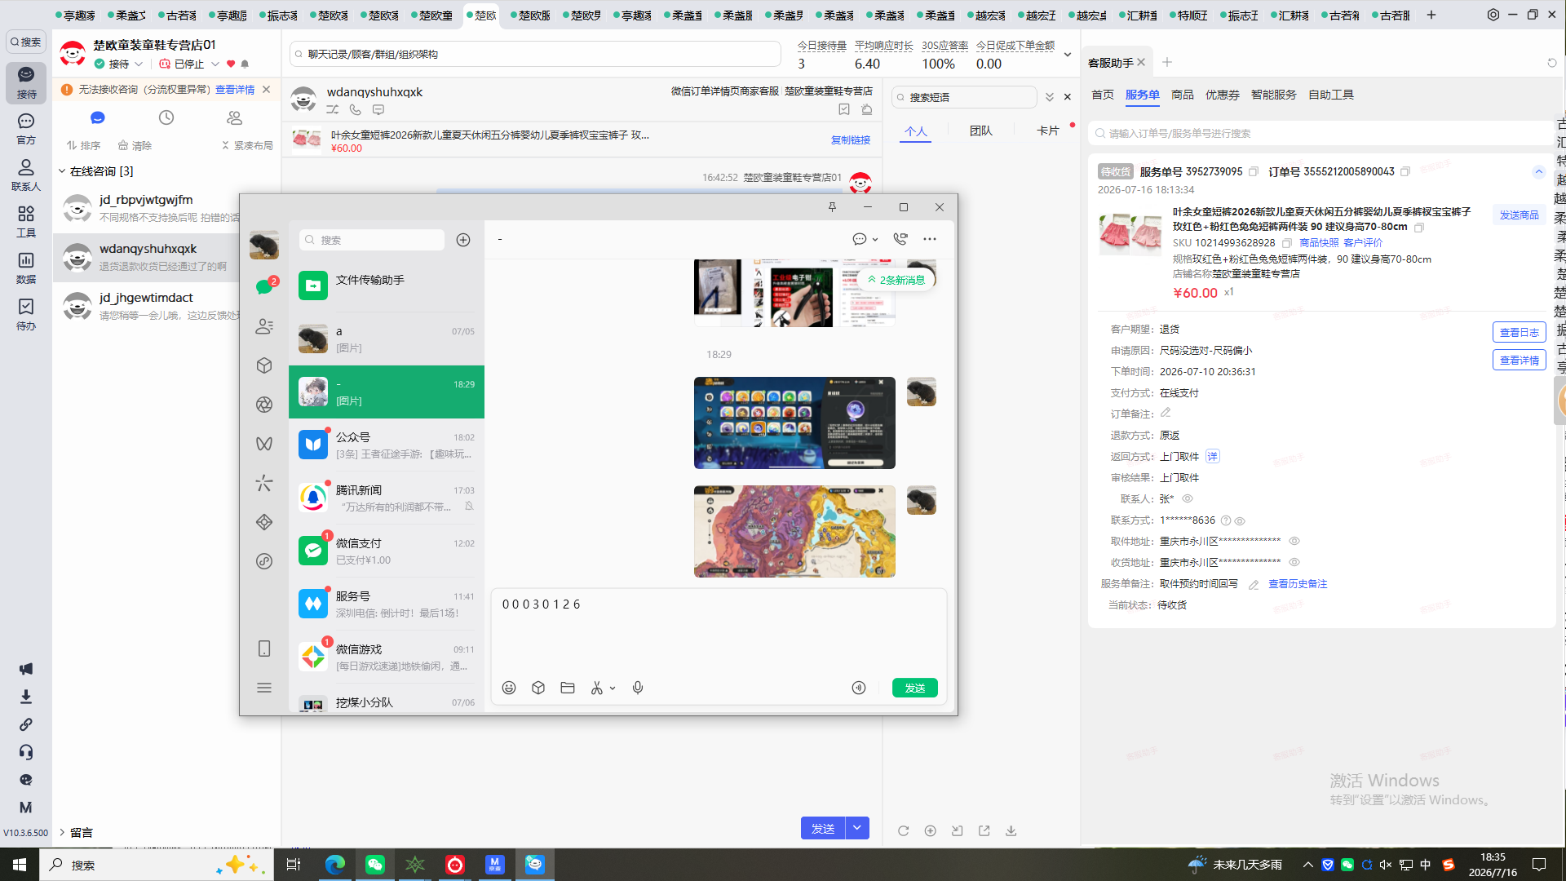1566x881 pixels.
Task: Open WeChat favorites cube icon in sidebar
Action: pos(264,365)
